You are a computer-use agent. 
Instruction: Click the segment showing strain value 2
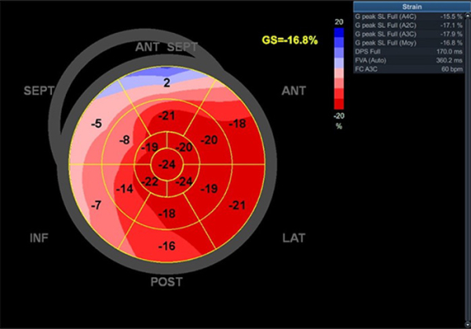pos(166,82)
